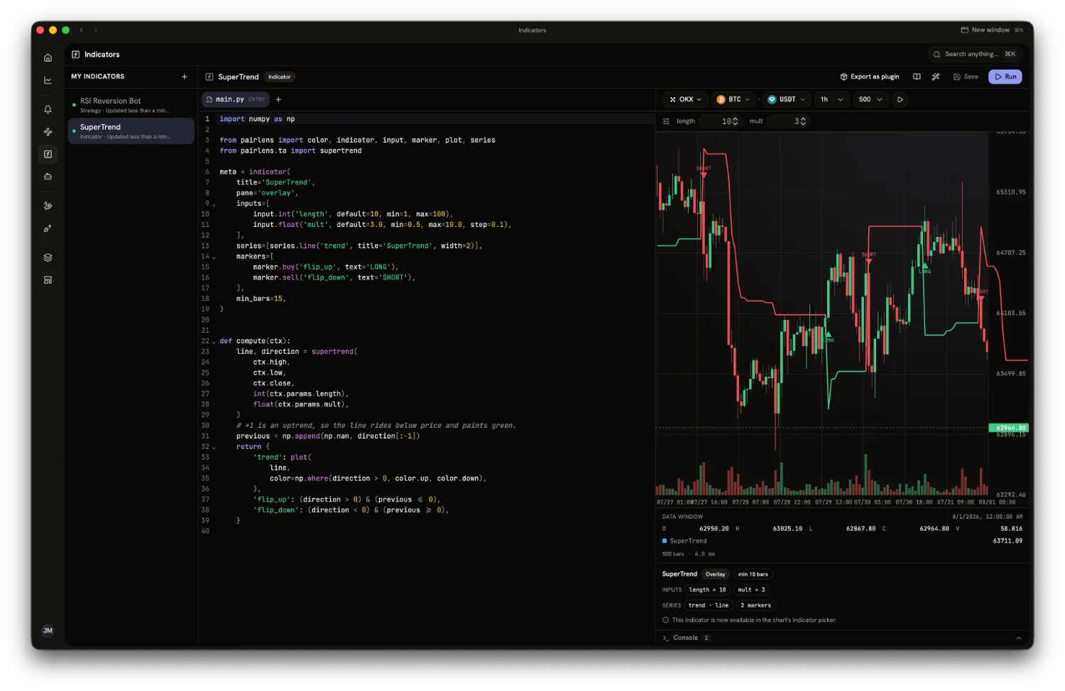The width and height of the screenshot is (1065, 691).
Task: Collapse the markers block fold at line 14
Action: click(x=214, y=258)
